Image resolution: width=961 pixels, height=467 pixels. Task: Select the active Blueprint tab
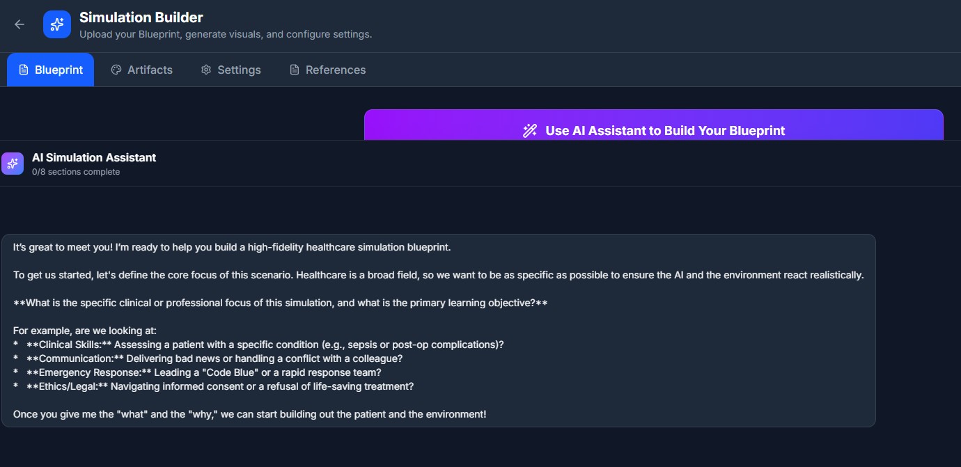[50, 70]
